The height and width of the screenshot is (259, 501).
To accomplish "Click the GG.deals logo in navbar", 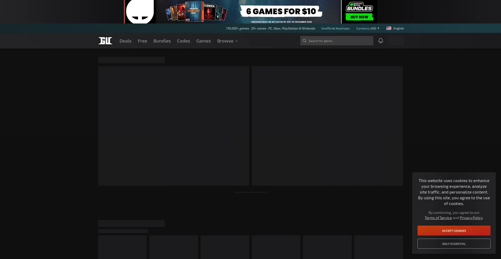I will click(105, 41).
